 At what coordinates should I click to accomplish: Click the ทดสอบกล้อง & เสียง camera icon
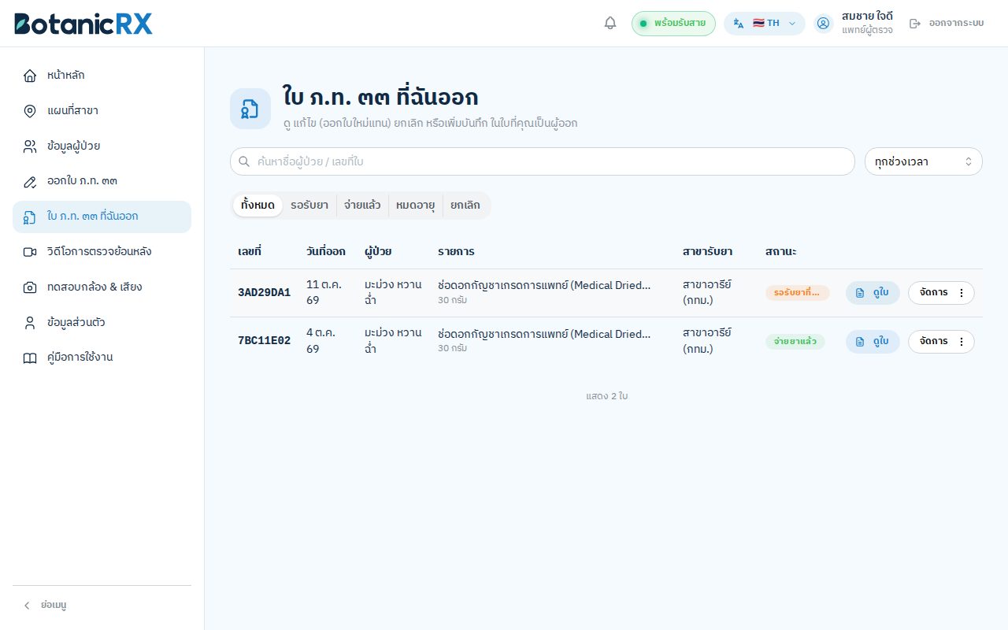tap(30, 287)
